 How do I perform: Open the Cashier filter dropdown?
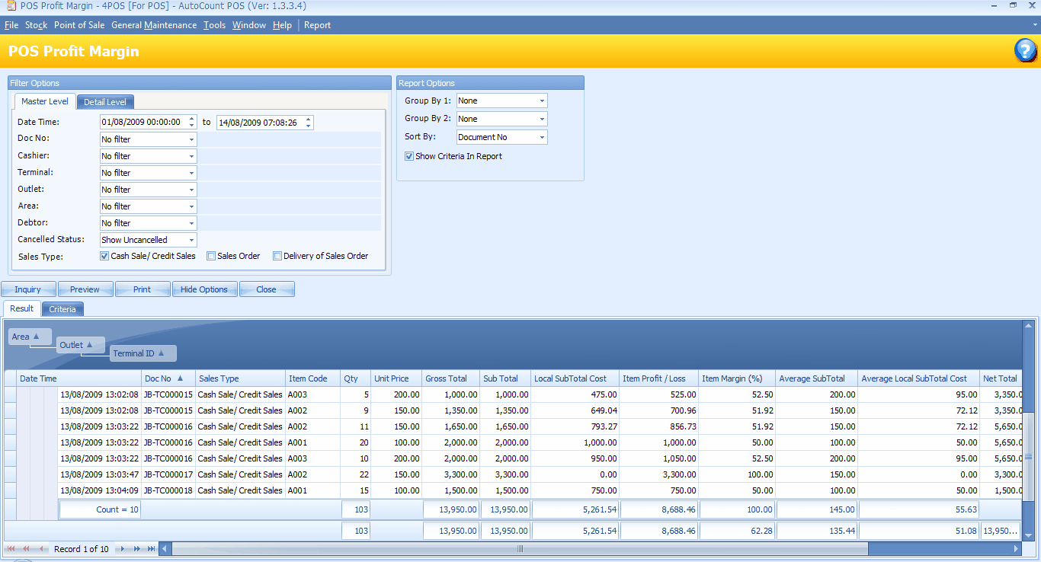[191, 156]
